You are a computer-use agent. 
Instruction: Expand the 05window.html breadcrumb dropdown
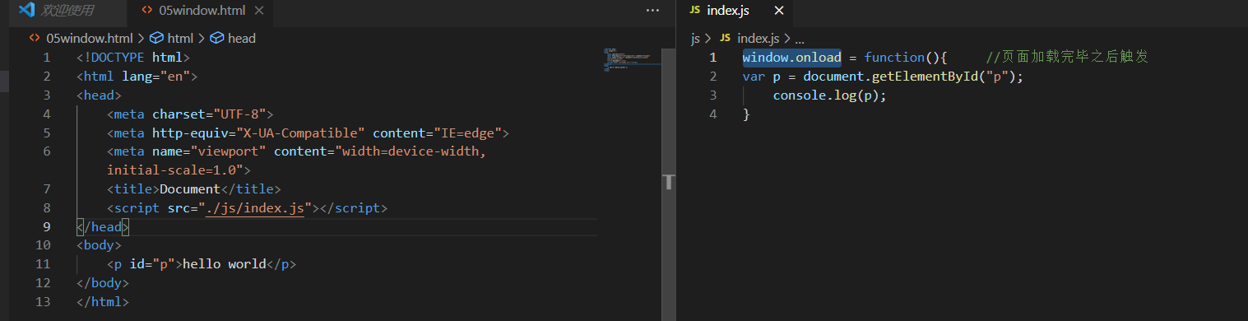[88, 38]
